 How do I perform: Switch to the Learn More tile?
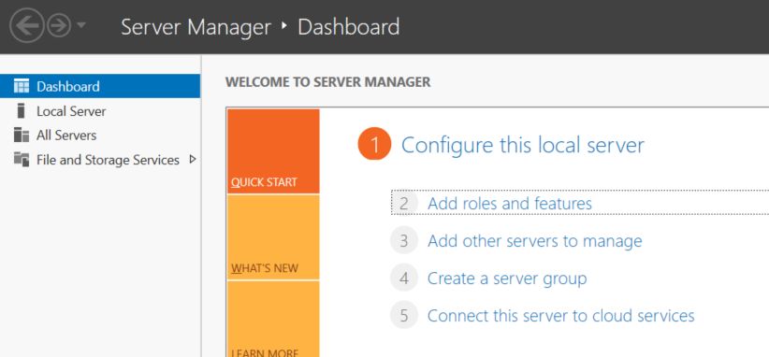(x=273, y=319)
